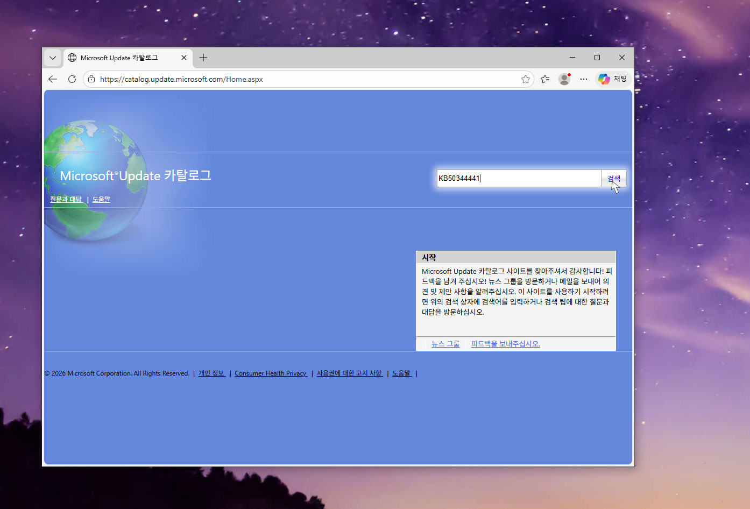The height and width of the screenshot is (509, 750).
Task: Click the copyright 2026 Microsoft Corporation text
Action: tap(117, 373)
